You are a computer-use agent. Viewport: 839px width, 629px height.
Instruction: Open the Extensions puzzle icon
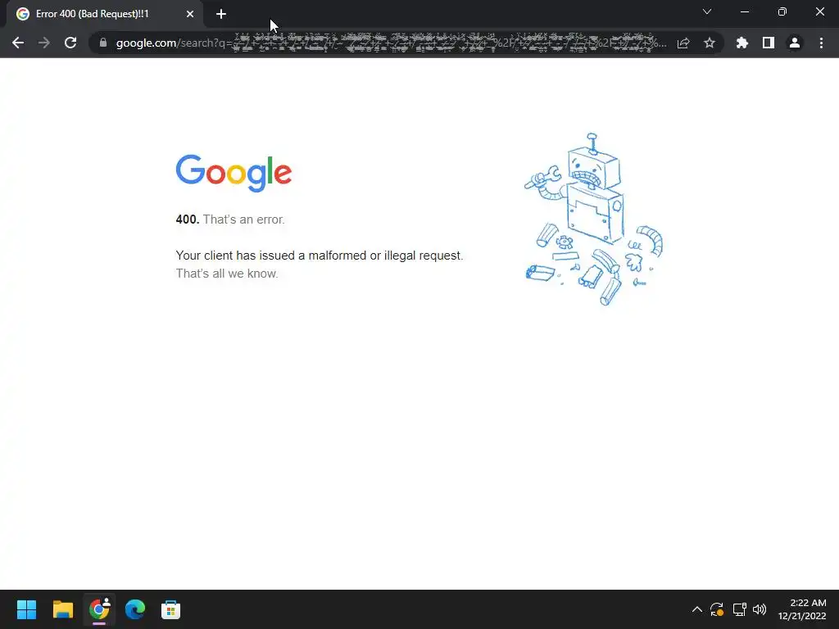(742, 43)
